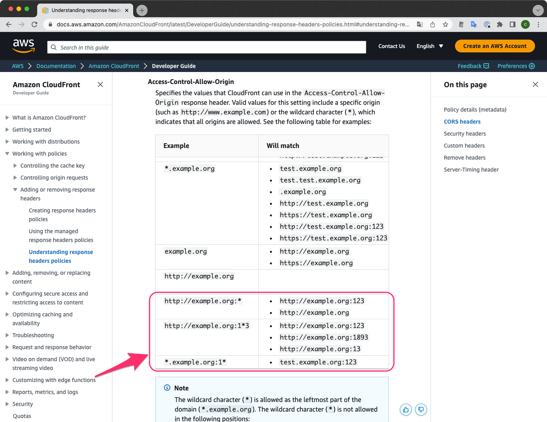Open the share icon in the toolbar
547x422 pixels.
[432, 24]
